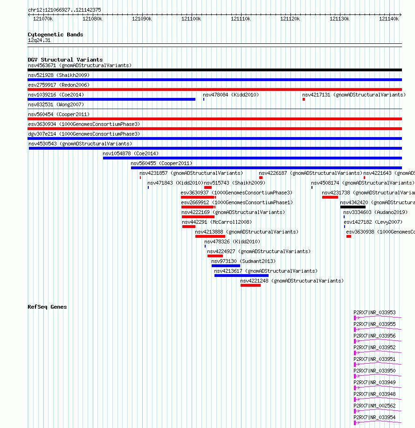Select the nsv521928 (Shaikh2009) variant label
The width and height of the screenshot is (415, 428).
59,76
